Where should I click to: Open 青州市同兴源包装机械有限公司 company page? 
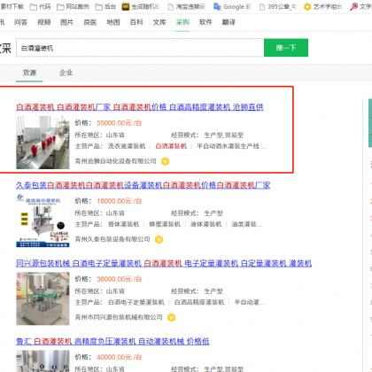pyautogui.click(x=119, y=317)
